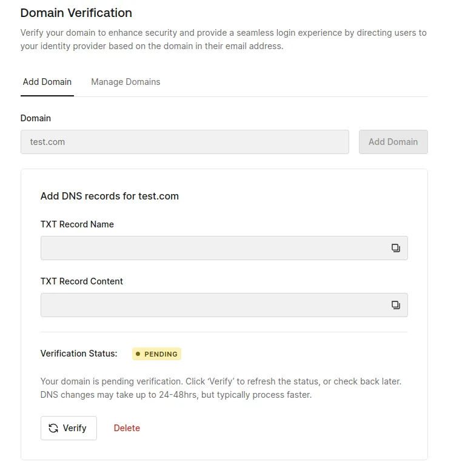Focus the Domain field showing test.com
This screenshot has height=473, width=465.
[x=184, y=142]
